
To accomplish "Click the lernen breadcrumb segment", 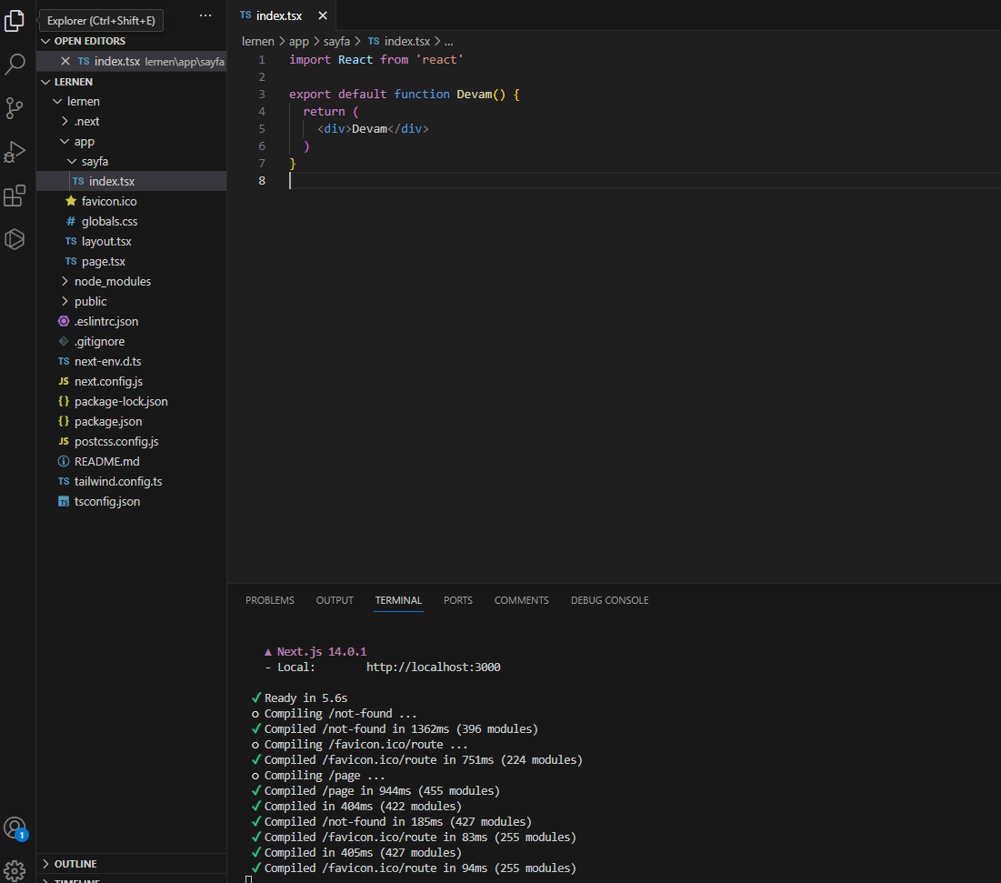I will 258,42.
